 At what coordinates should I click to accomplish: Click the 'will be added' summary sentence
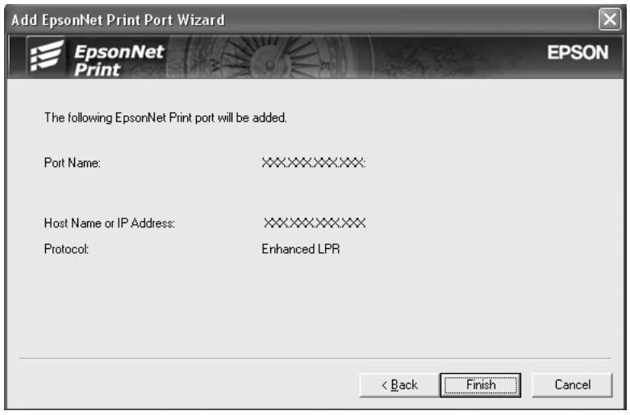tap(165, 118)
